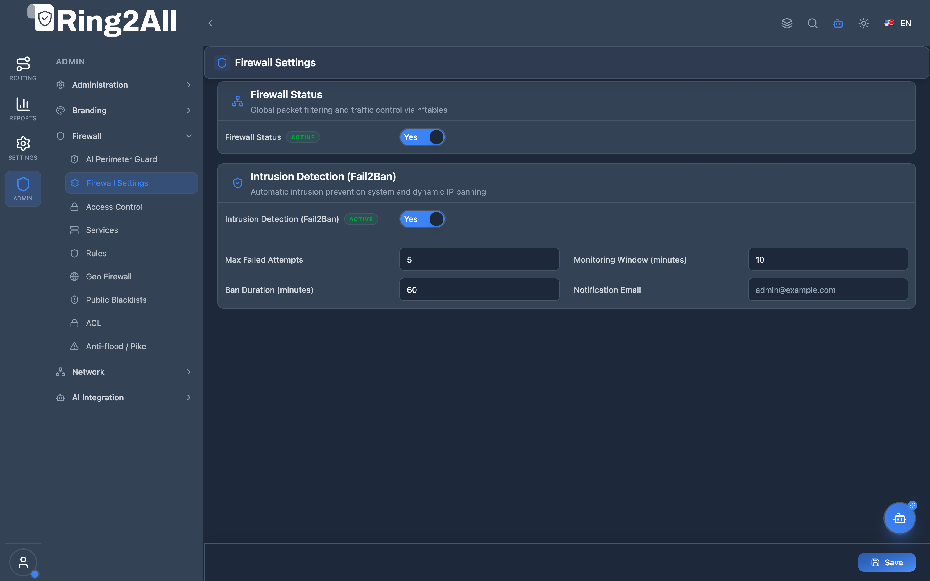Turn off Intrusion Detection Fail2Ban toggle

422,219
